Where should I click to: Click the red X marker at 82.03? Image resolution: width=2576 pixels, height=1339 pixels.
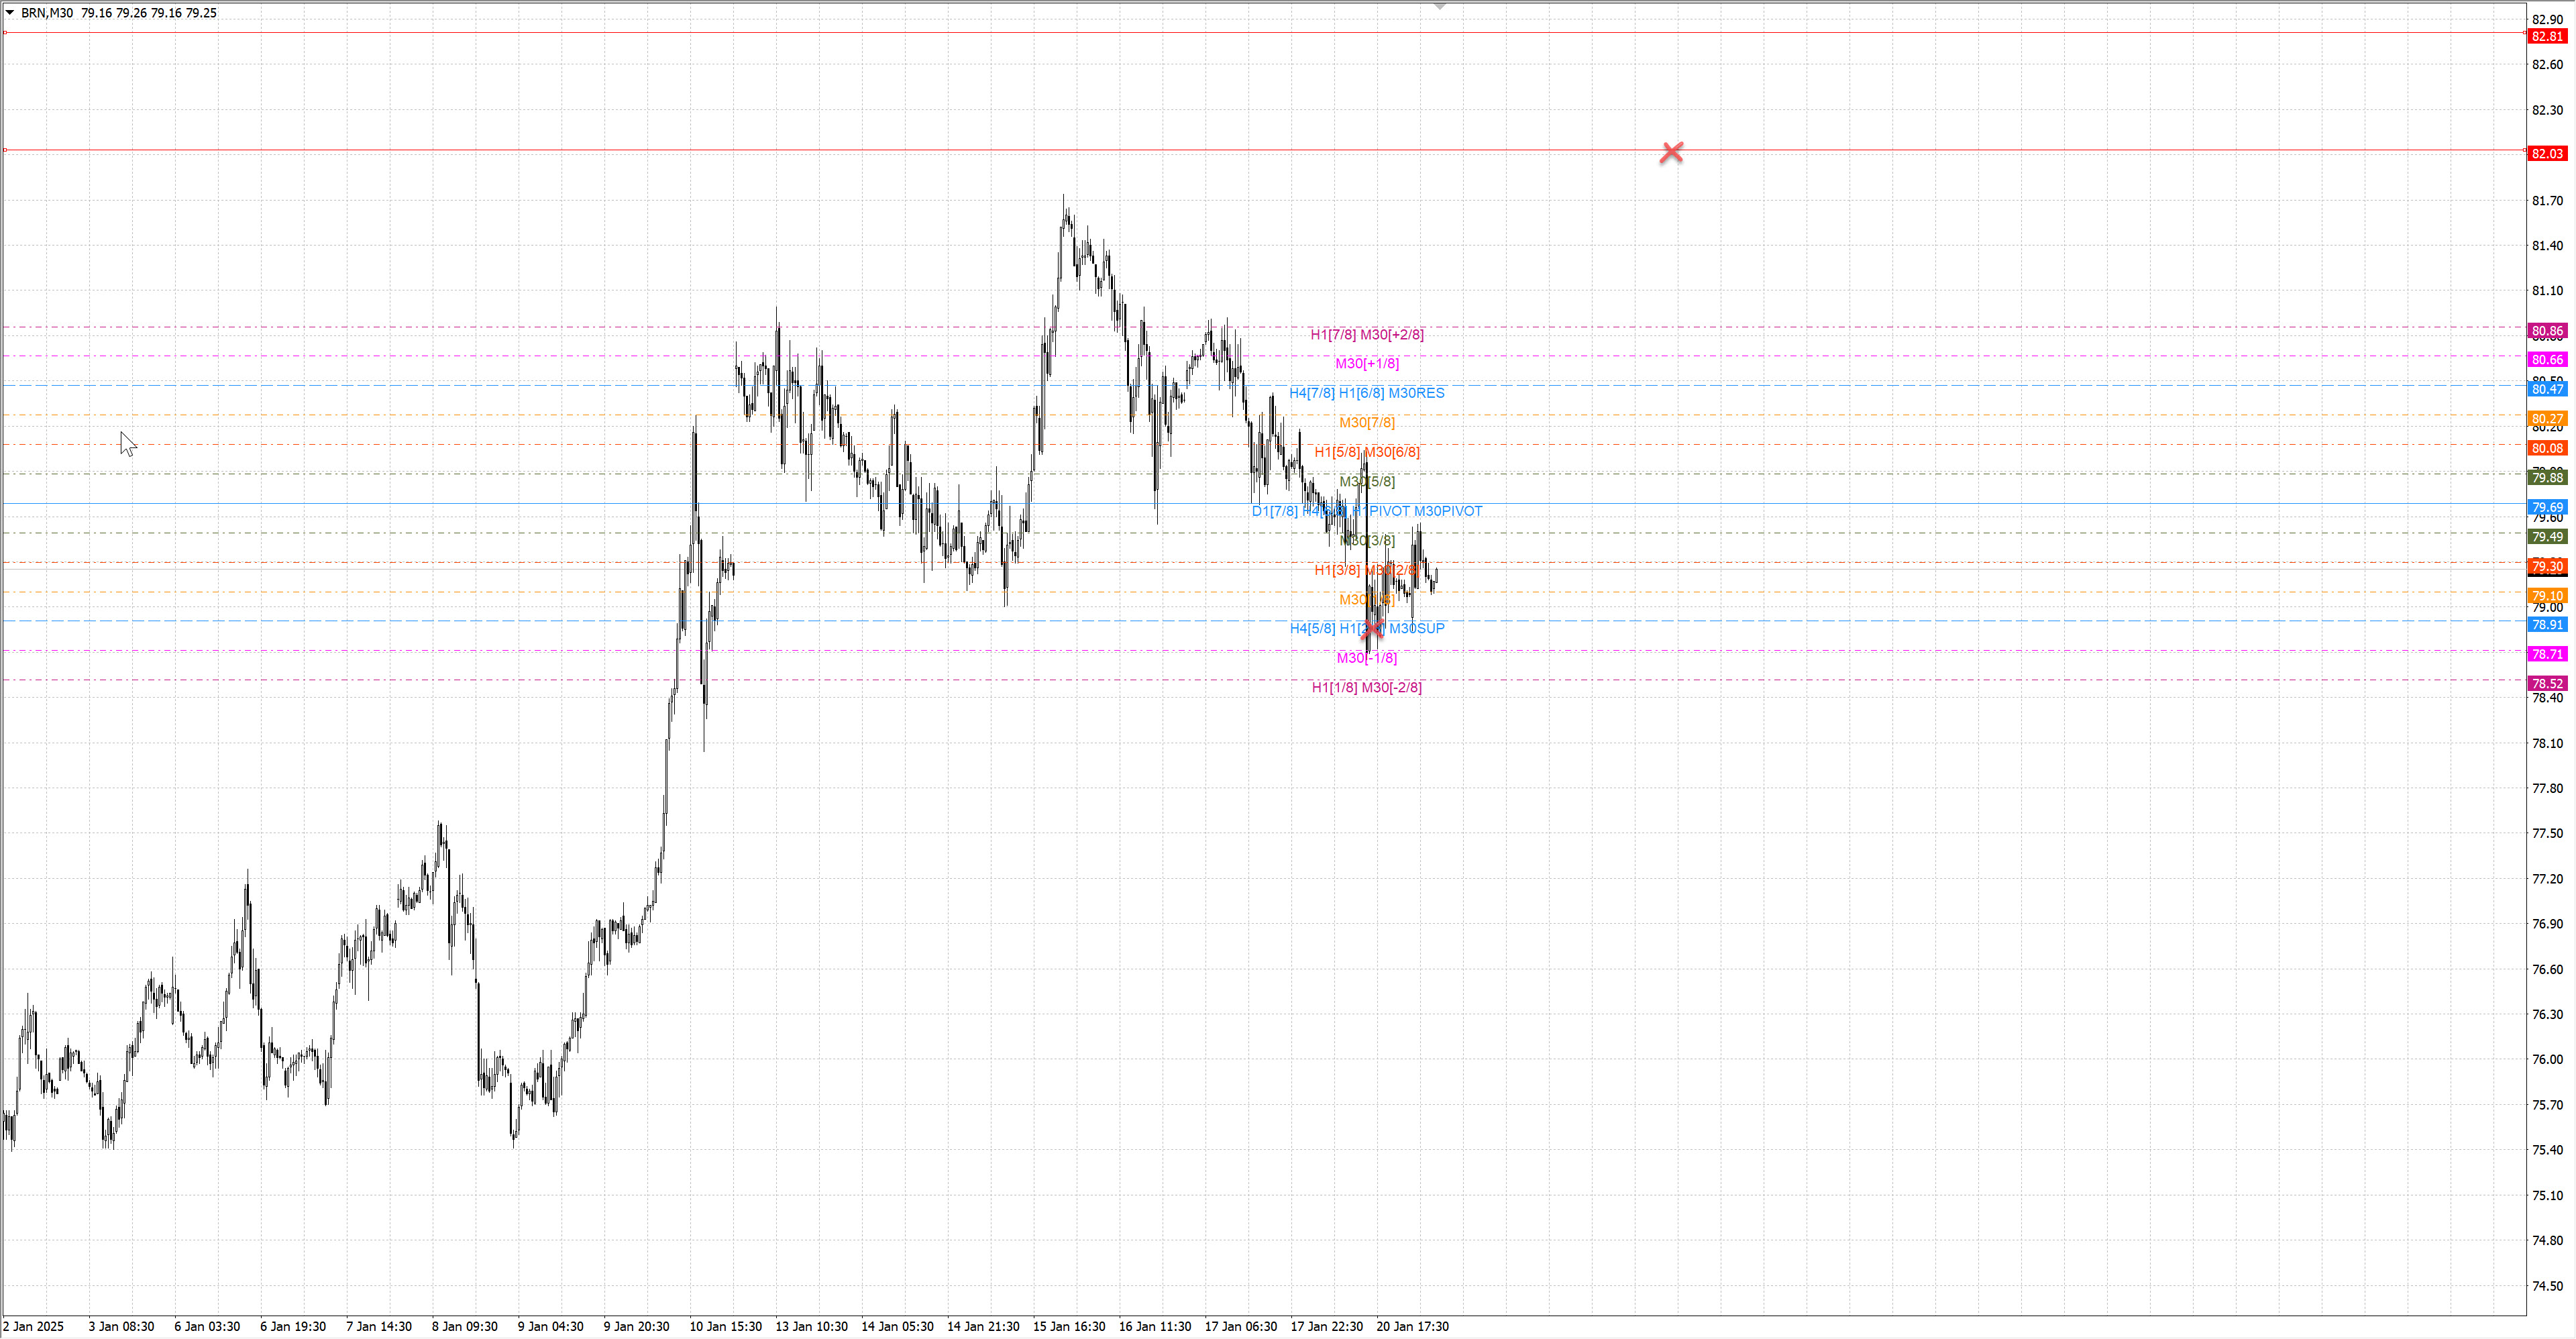(1671, 153)
